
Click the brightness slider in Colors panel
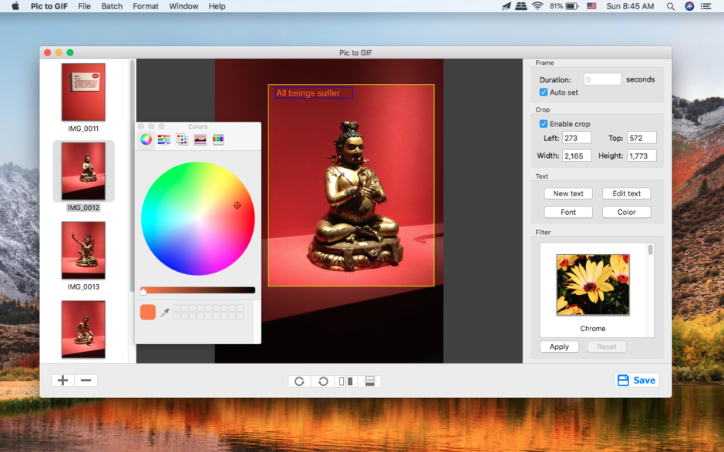coord(198,290)
